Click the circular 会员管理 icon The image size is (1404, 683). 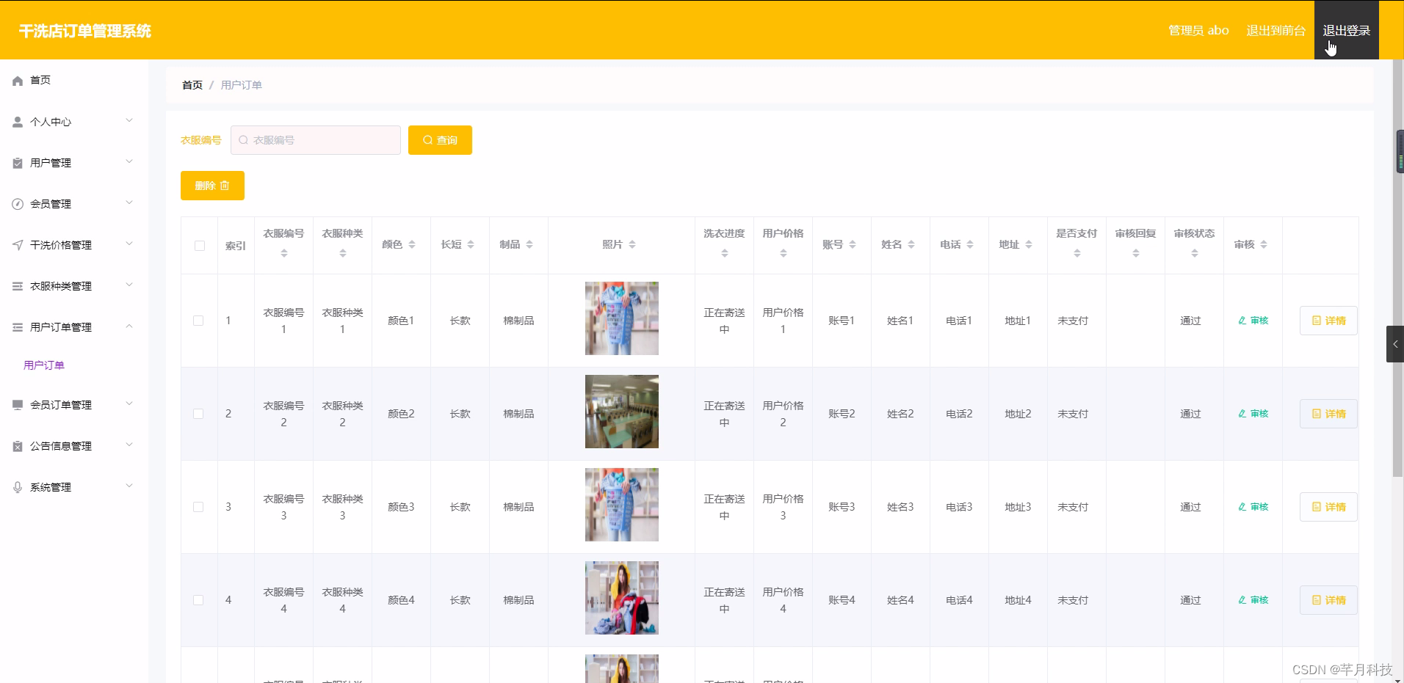pos(17,204)
